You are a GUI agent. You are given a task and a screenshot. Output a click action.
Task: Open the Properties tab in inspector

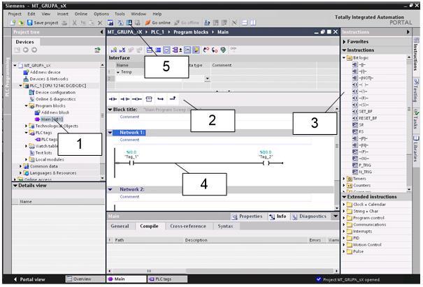247,216
